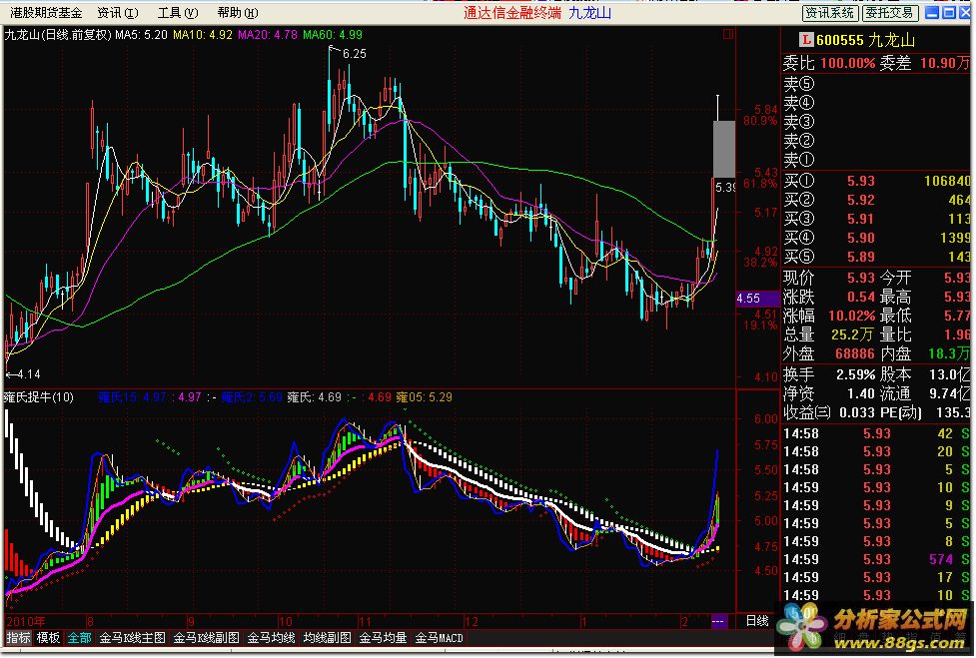Click the 总量 25.2万 value
The width and height of the screenshot is (976, 658).
coord(853,335)
